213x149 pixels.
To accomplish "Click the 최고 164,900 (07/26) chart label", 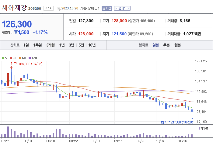I will point(26,64).
